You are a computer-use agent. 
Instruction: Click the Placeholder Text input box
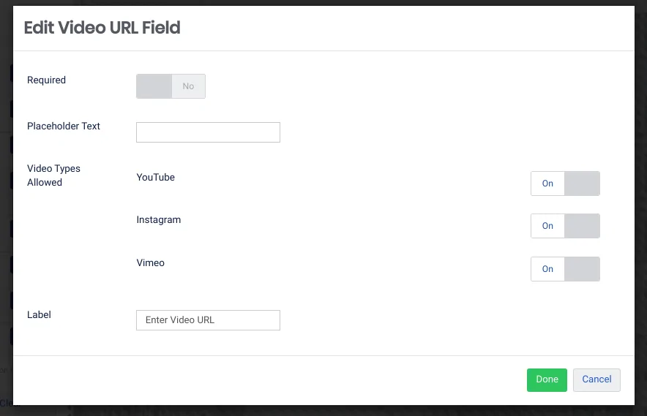(208, 132)
